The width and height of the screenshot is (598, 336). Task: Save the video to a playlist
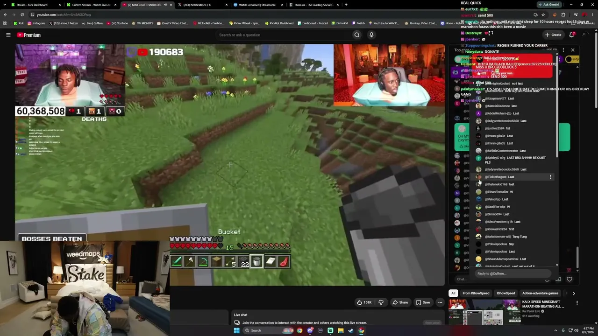pyautogui.click(x=423, y=302)
